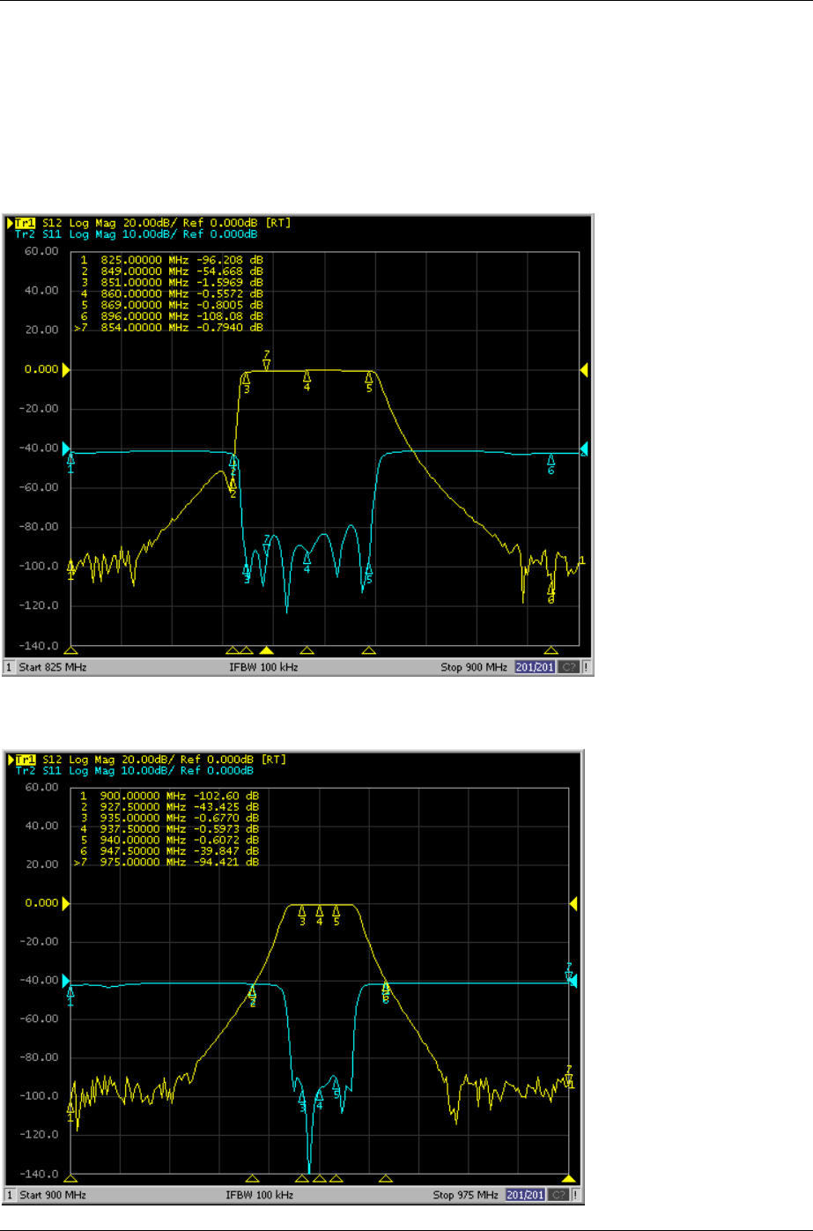Select marker row 927.50000 MHz -43.425 dB
This screenshot has width=813, height=1231.
tap(169, 806)
